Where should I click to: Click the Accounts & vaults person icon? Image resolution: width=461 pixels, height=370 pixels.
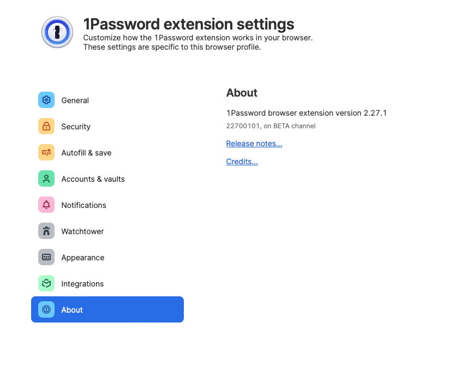point(46,179)
